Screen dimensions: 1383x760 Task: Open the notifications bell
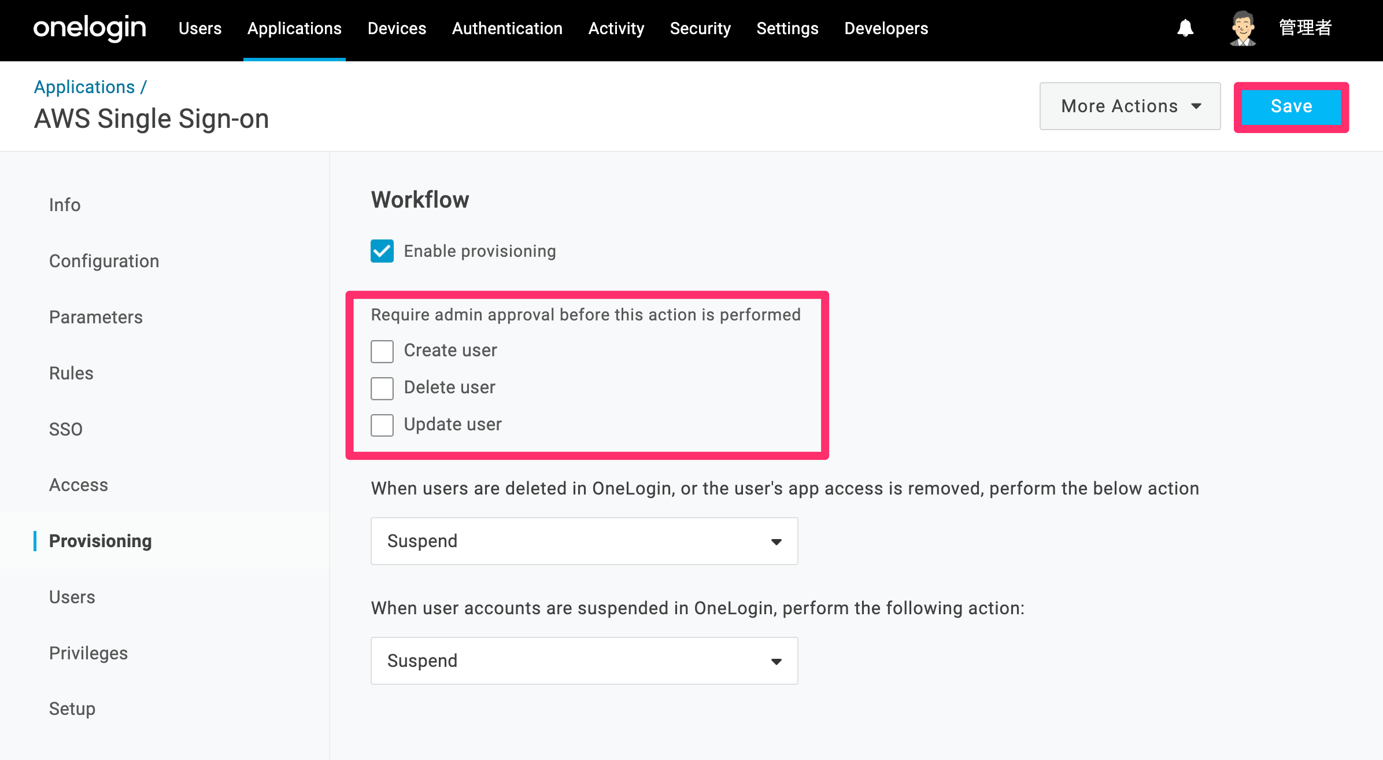coord(1185,28)
